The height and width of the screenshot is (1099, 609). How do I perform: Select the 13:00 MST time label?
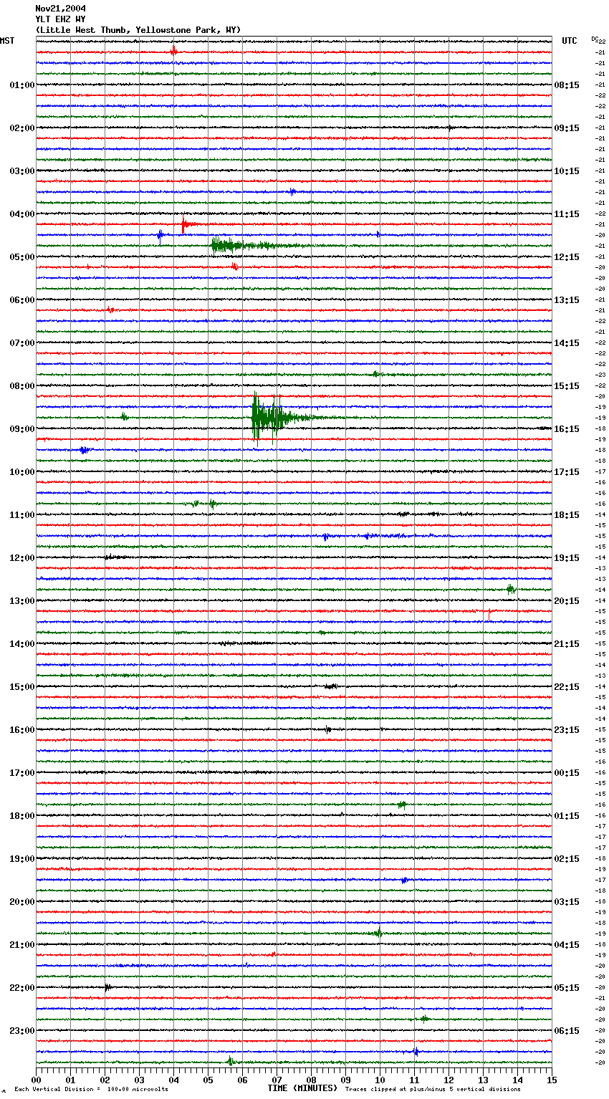tap(22, 601)
